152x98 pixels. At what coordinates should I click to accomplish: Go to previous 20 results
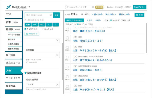pos(97,14)
